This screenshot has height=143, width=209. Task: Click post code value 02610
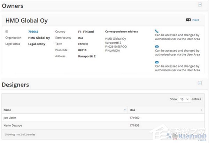point(82,50)
